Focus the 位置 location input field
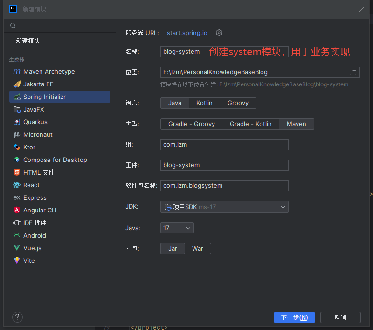The height and width of the screenshot is (330, 373). pyautogui.click(x=260, y=72)
